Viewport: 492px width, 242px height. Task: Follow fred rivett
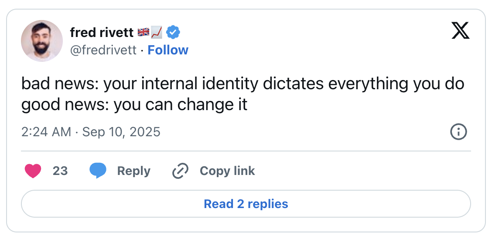[x=168, y=50]
